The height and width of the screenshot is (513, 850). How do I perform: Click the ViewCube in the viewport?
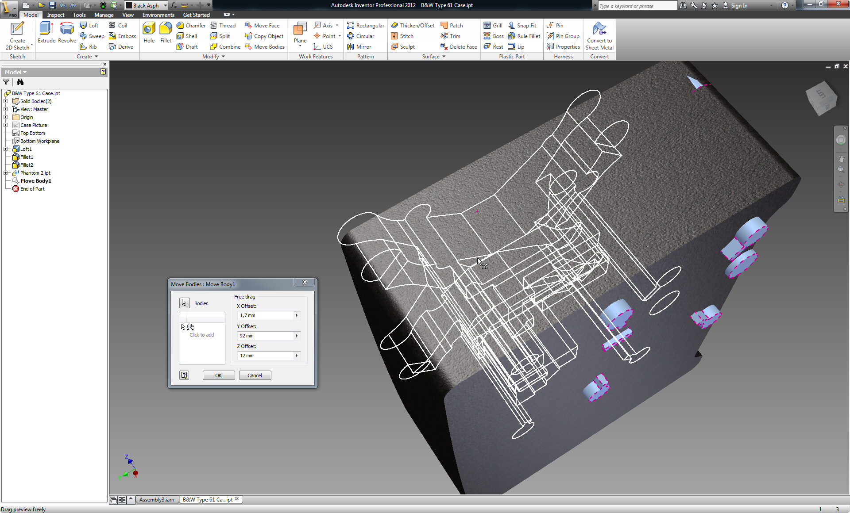[x=821, y=98]
